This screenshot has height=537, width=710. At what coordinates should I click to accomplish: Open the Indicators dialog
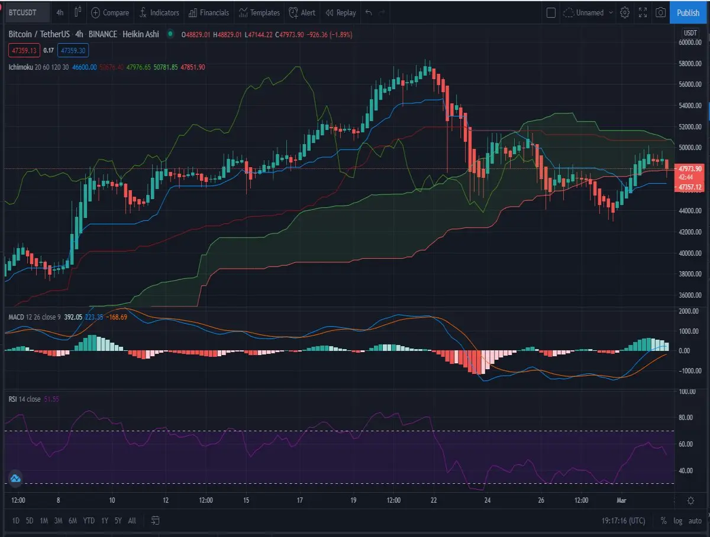click(158, 12)
